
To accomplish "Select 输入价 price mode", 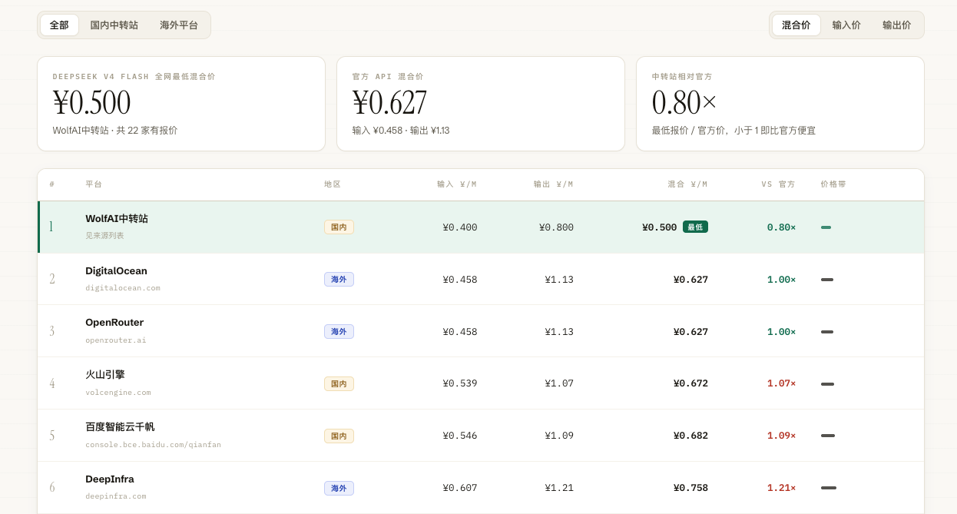I will (x=846, y=25).
